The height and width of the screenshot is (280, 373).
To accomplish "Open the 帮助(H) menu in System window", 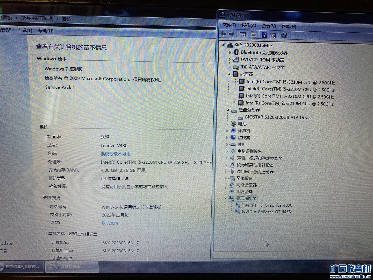I will 46,31.
